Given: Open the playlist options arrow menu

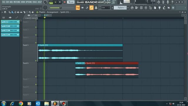Looking at the screenshot, I should (2, 12).
